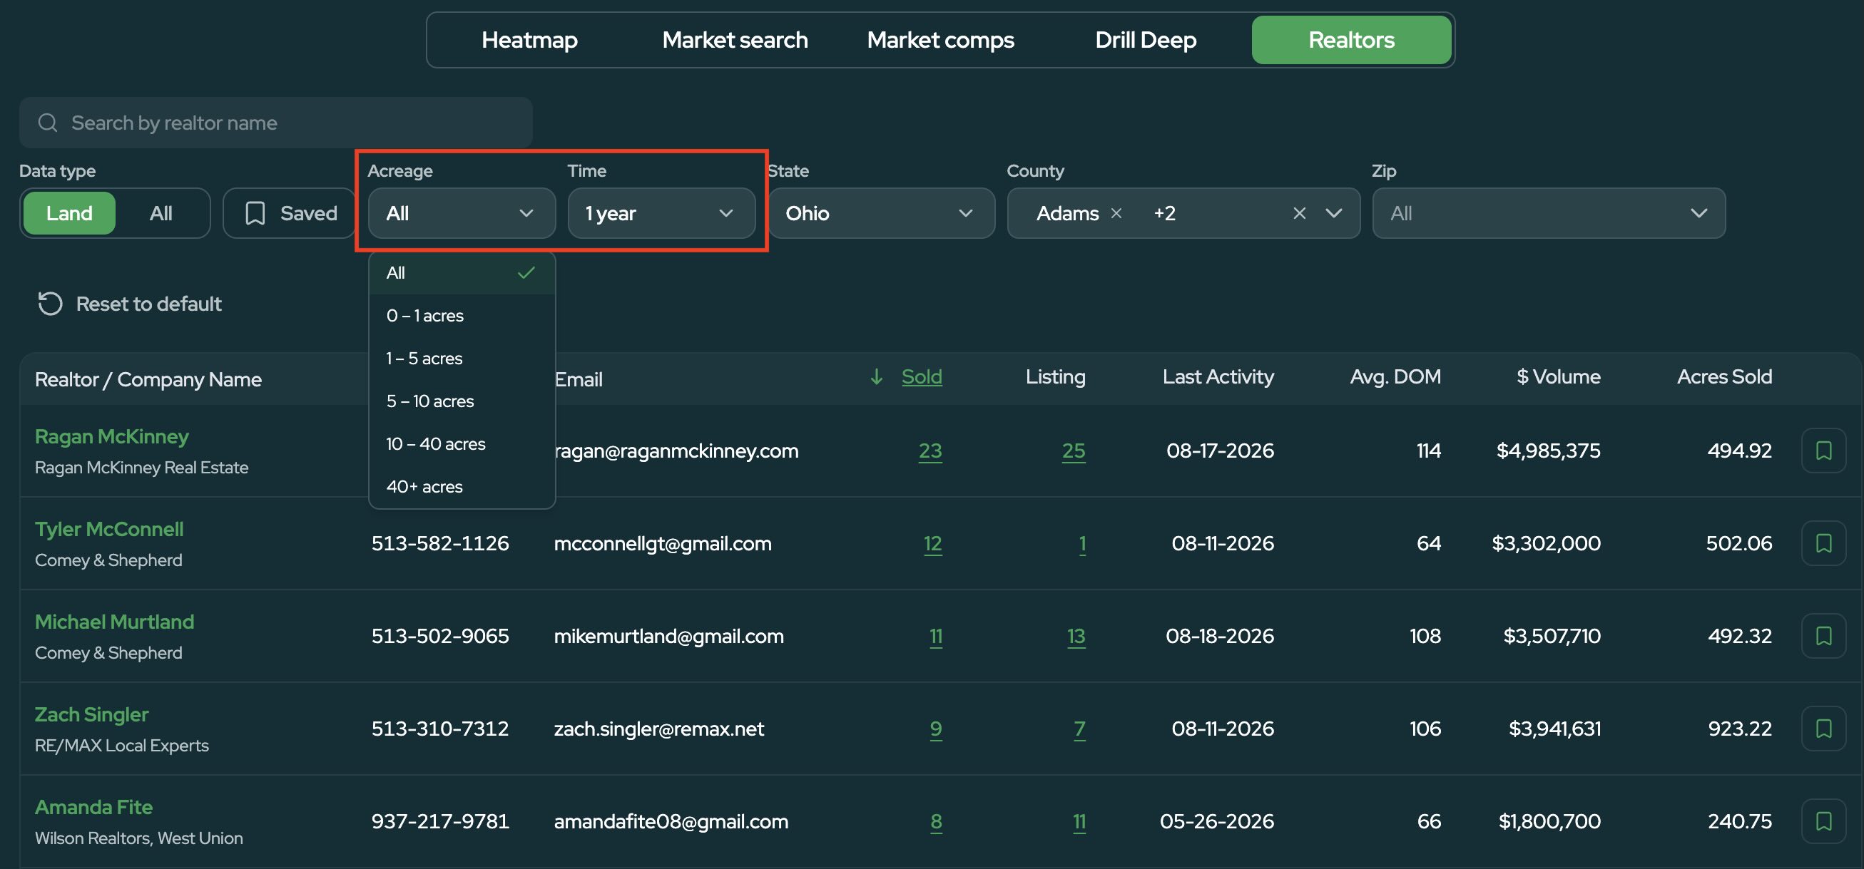Click the Realtor / Company Name header
The image size is (1864, 869).
click(148, 379)
